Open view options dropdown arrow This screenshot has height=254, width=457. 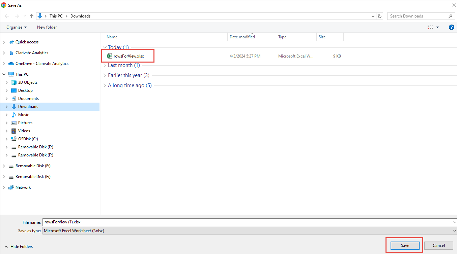[x=438, y=27]
